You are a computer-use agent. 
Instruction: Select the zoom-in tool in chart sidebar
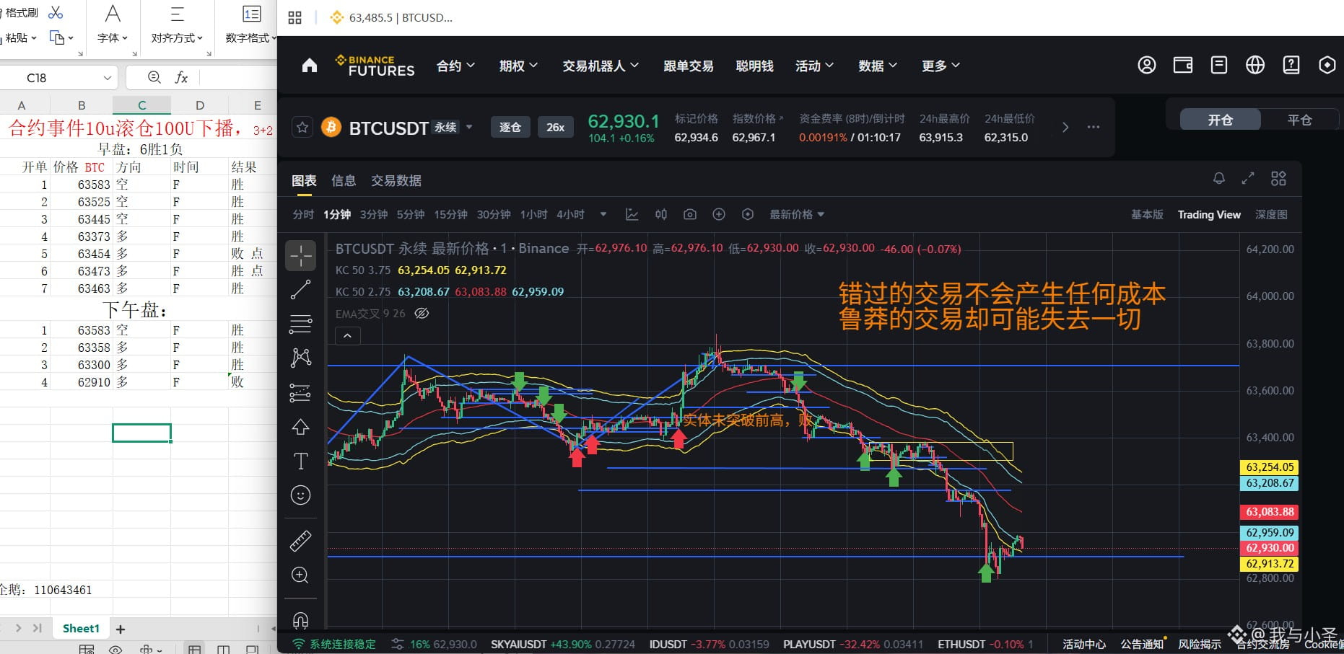tap(301, 575)
